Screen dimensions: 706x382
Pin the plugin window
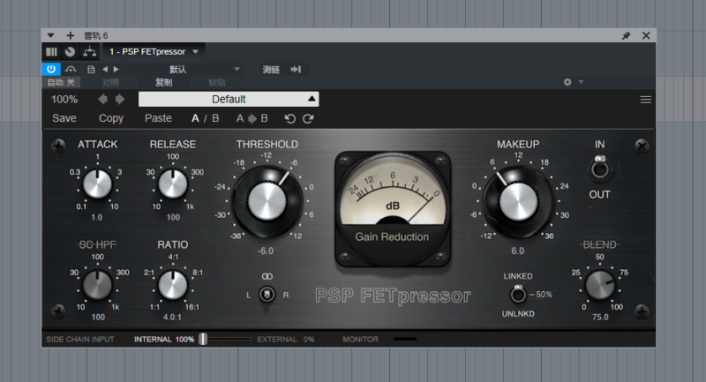click(x=626, y=36)
